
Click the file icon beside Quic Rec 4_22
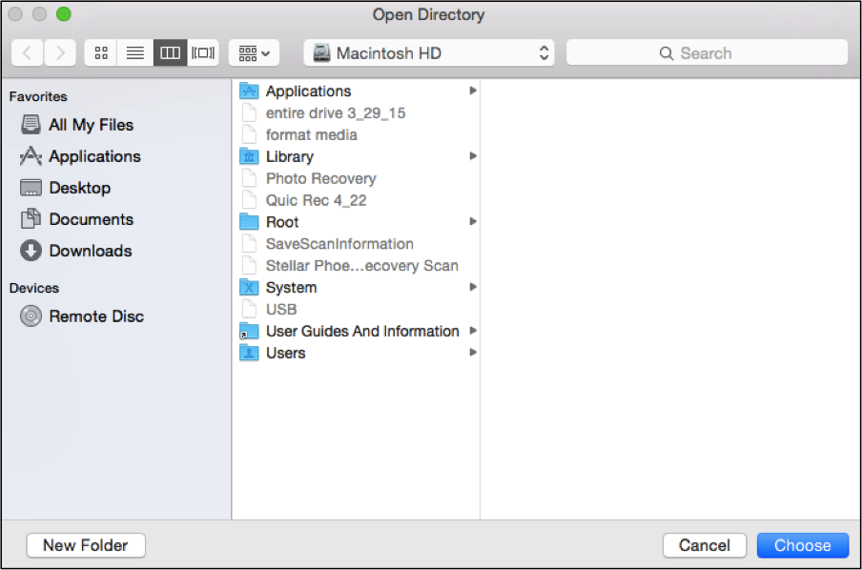click(x=249, y=200)
